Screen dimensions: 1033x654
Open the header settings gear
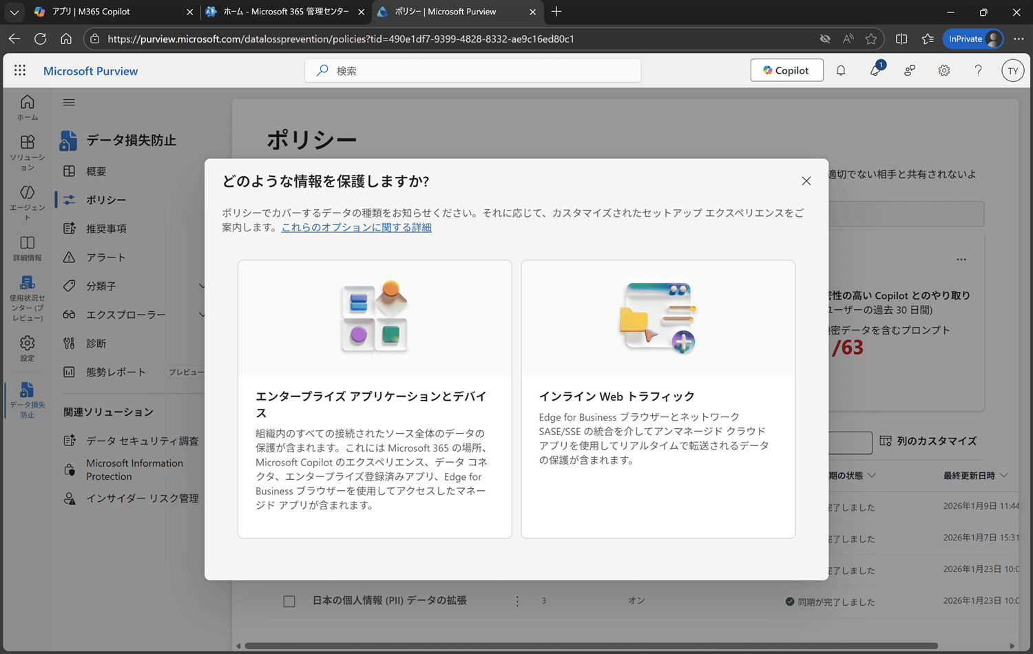click(944, 70)
